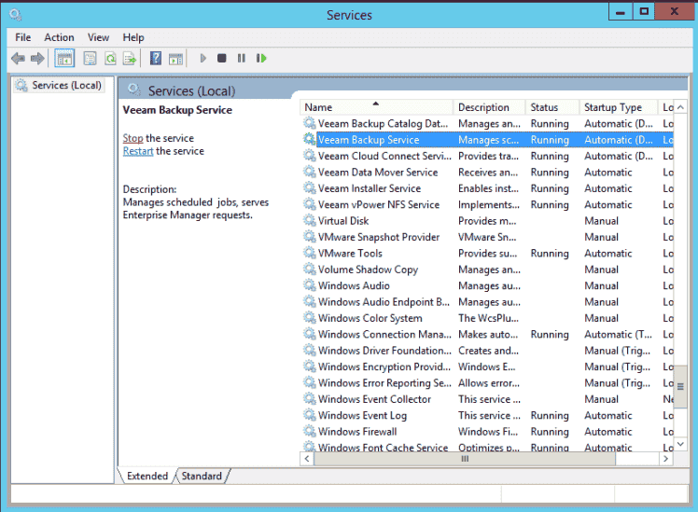Click Manual startup type of Virtual Disk
Screen dimensions: 698x512
point(601,221)
